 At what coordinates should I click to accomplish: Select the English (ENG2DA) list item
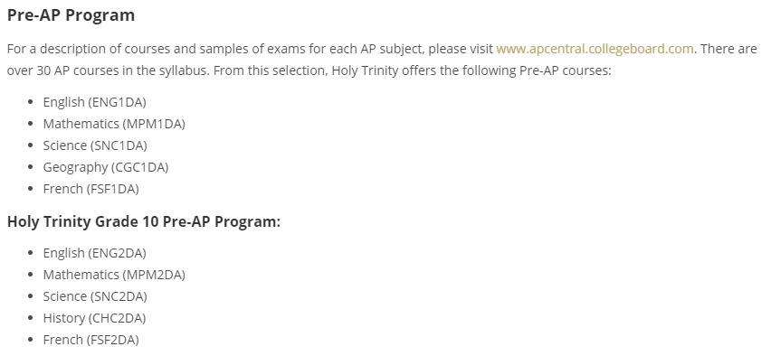coord(94,253)
